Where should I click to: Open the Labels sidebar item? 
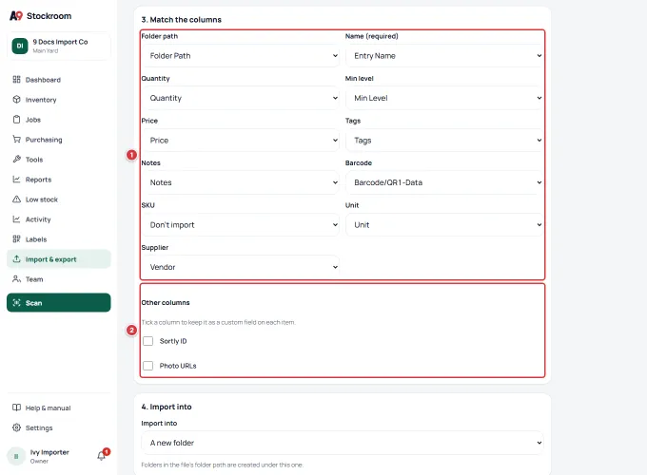coord(59,239)
